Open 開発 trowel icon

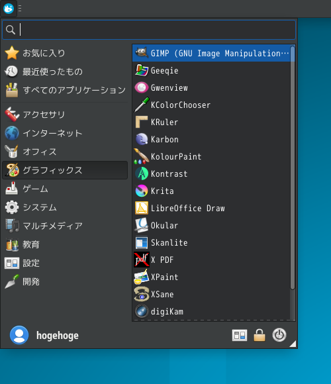[12, 281]
